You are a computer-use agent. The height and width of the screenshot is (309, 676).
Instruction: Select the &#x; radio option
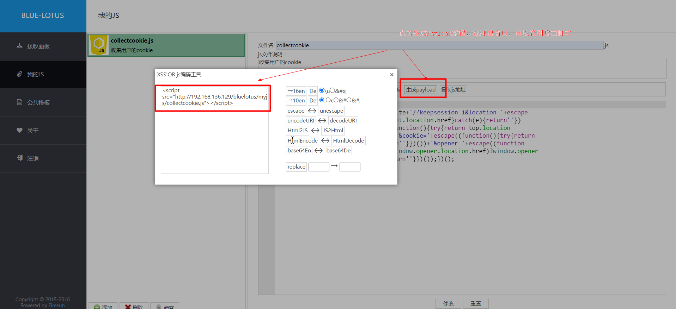pos(332,90)
